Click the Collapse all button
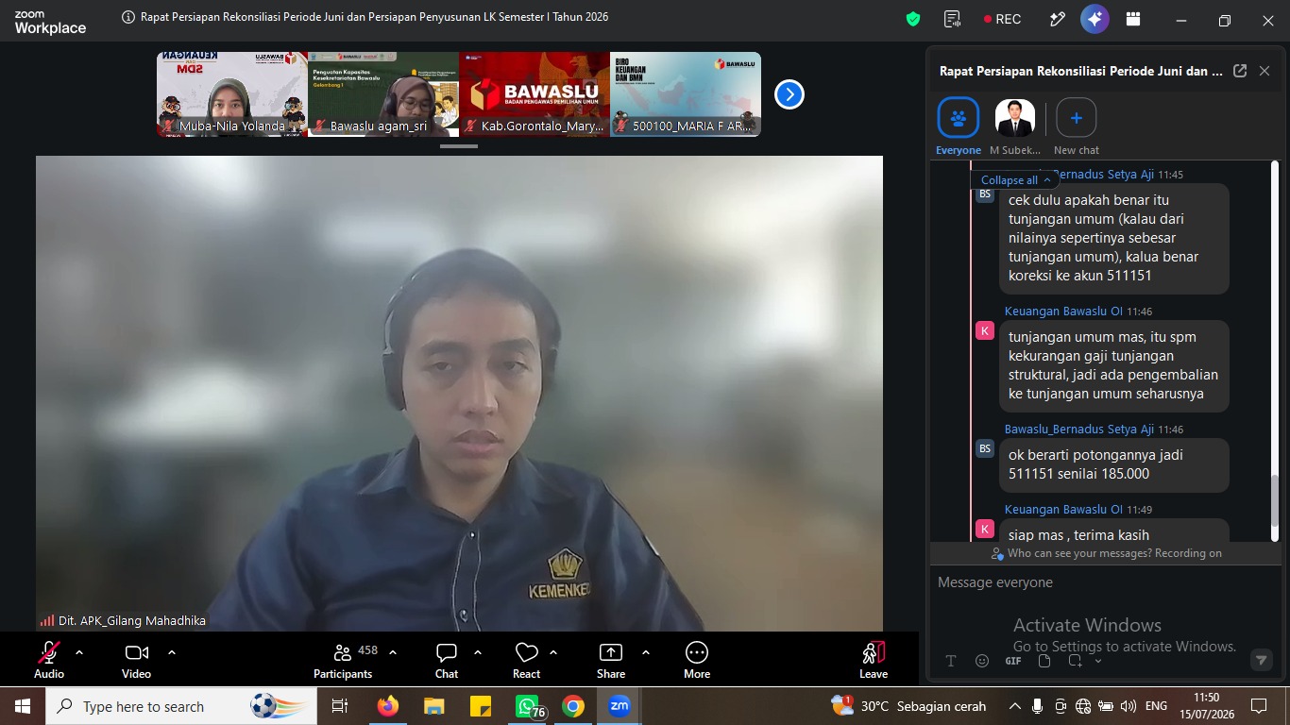Viewport: 1290px width, 725px height. click(1015, 179)
